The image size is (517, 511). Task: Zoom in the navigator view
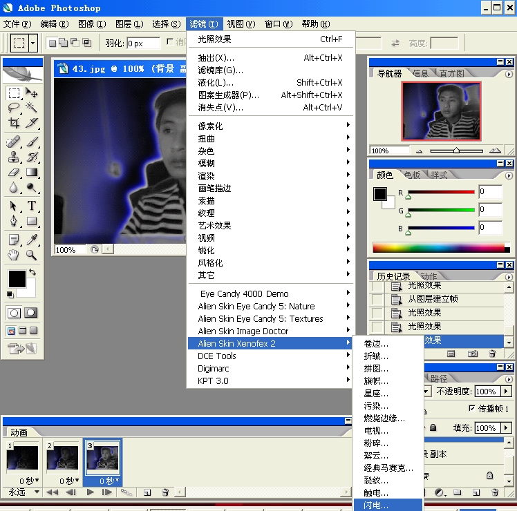[x=495, y=151]
